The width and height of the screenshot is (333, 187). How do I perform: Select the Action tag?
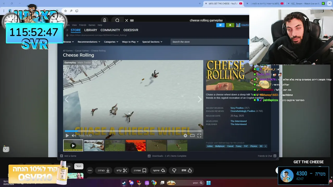pos(210,146)
